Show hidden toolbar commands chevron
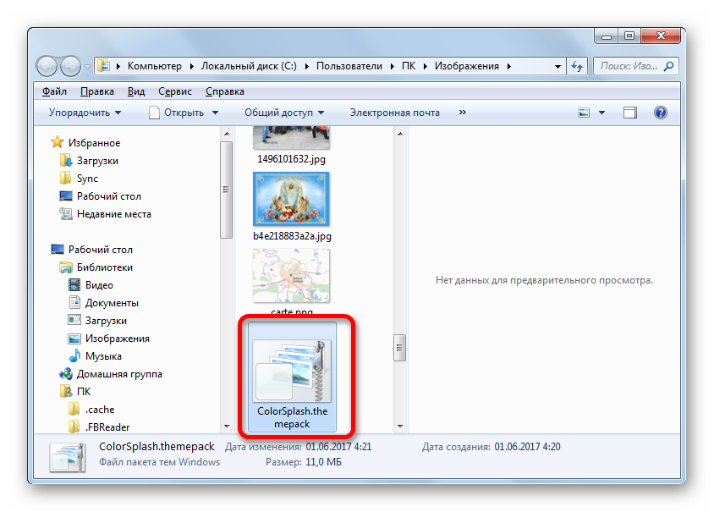 coord(462,113)
